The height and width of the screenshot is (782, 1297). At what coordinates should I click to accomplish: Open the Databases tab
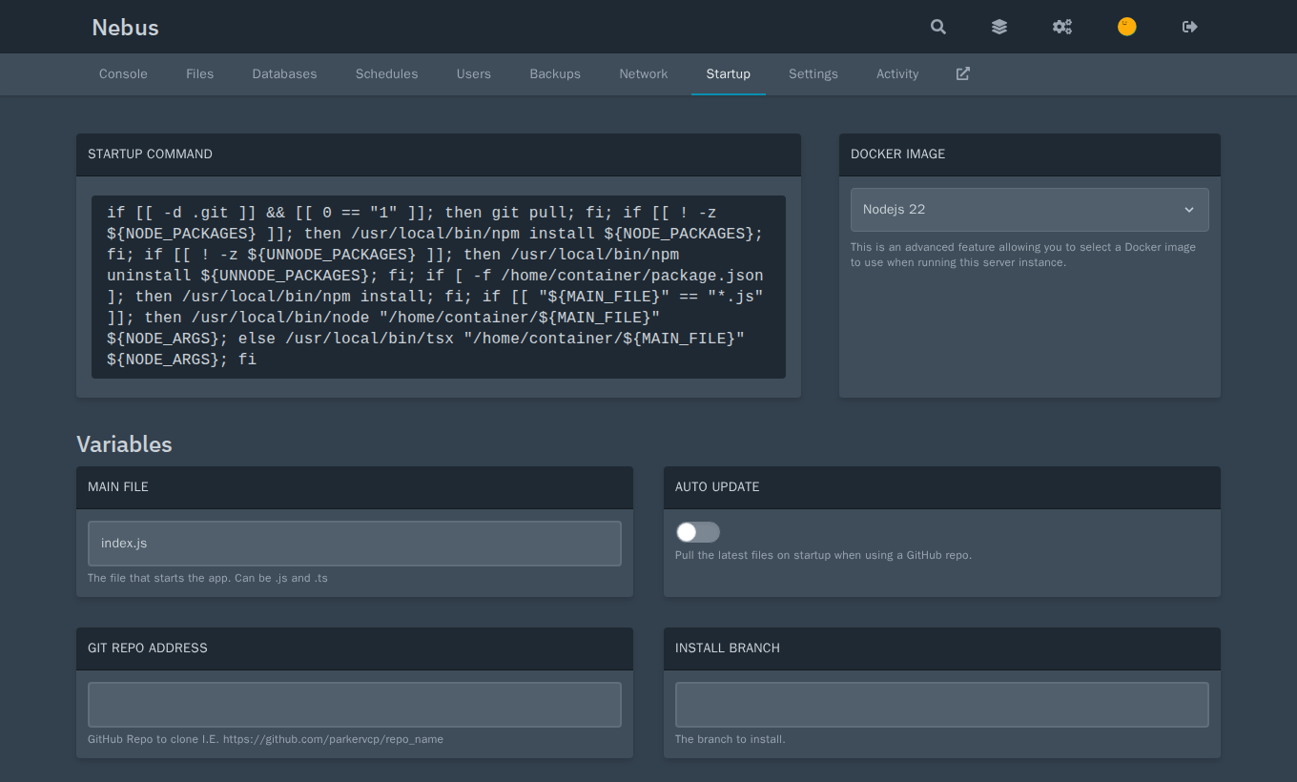pyautogui.click(x=284, y=73)
